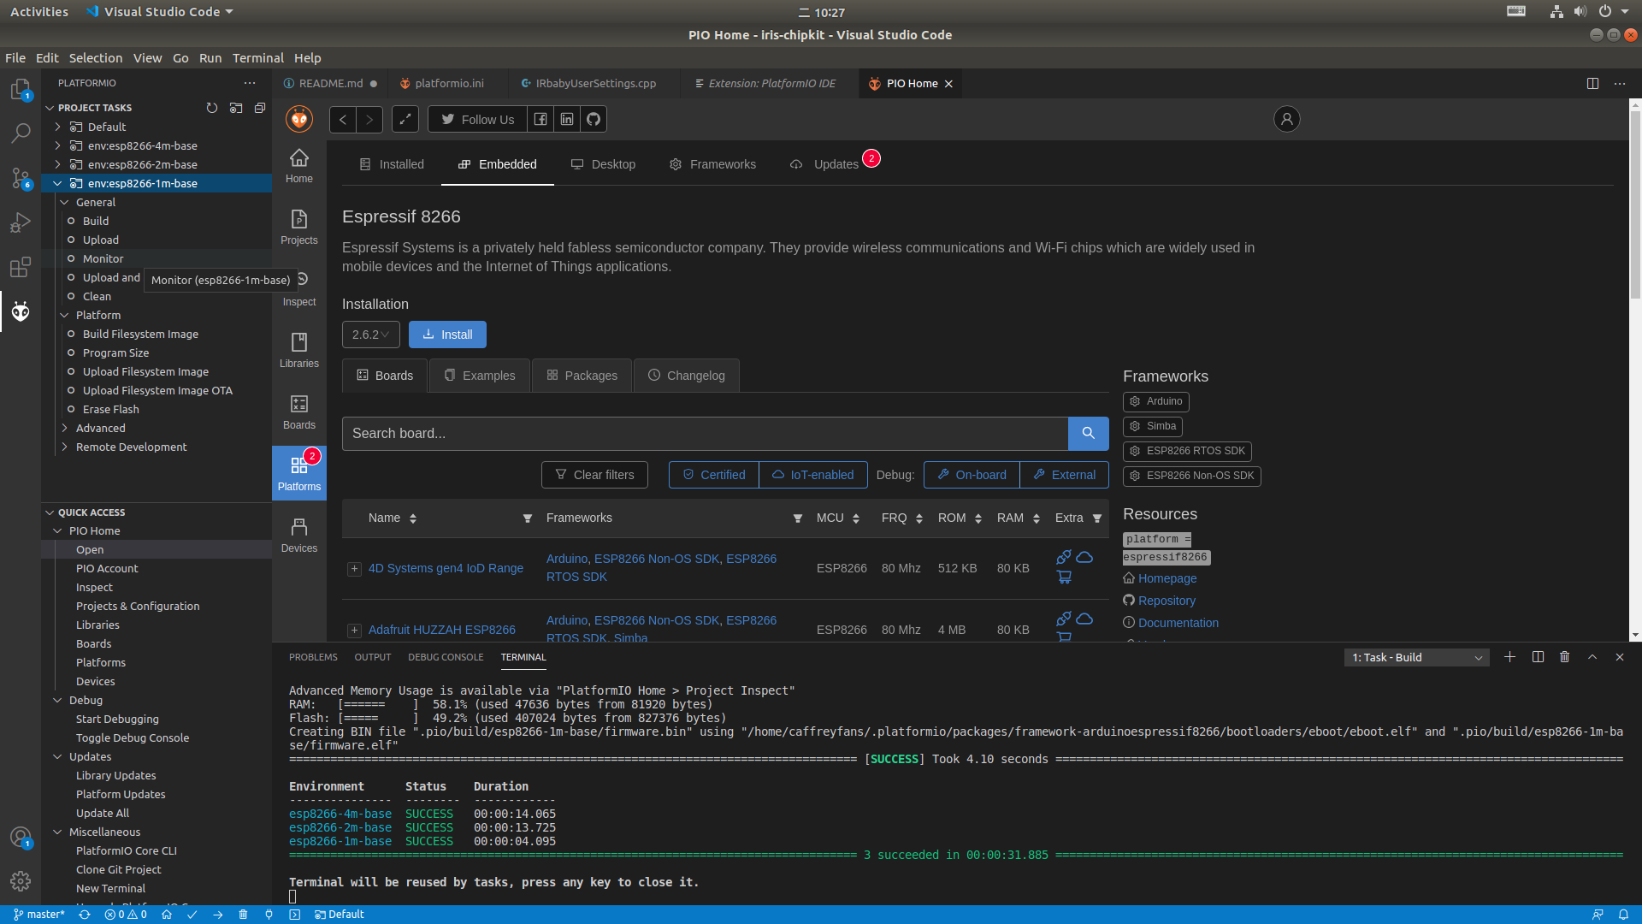
Task: Expand 4D Systems gen4 IoD Range row
Action: tap(354, 569)
